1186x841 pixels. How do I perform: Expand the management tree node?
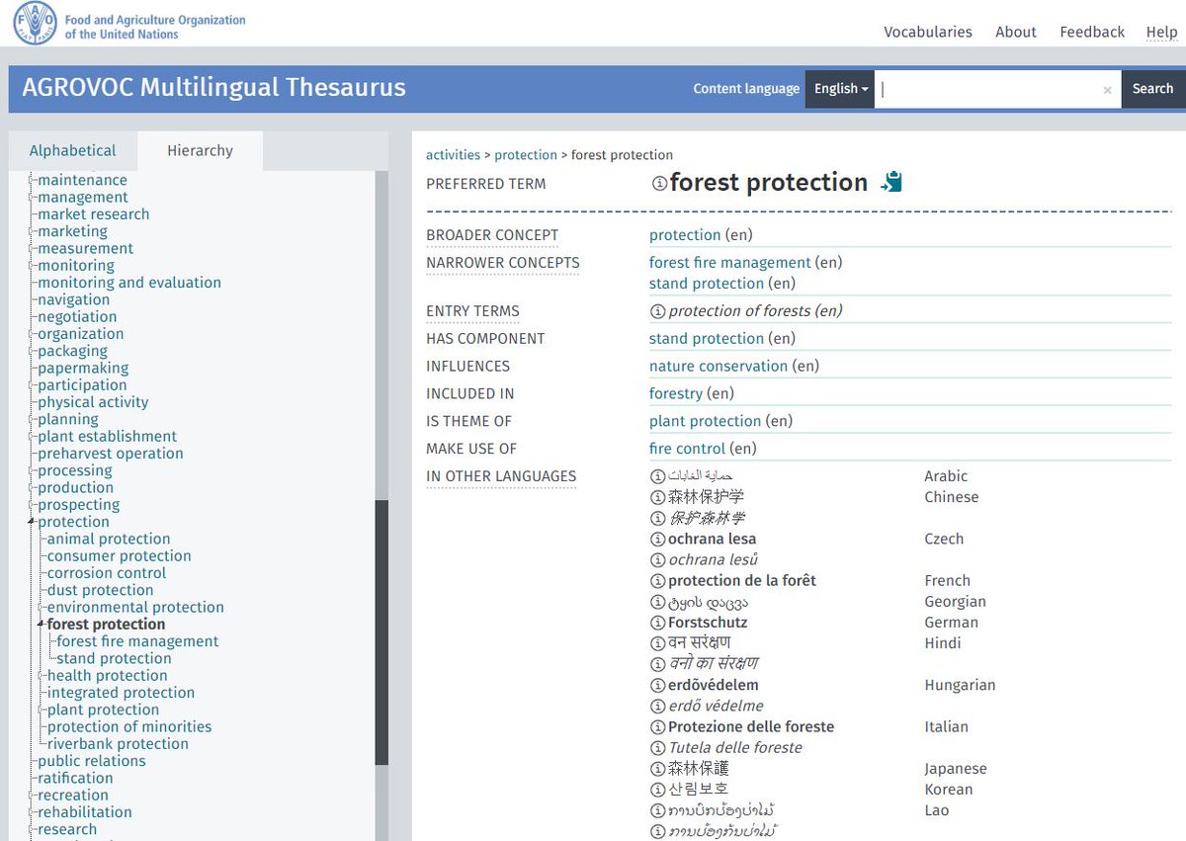click(x=32, y=198)
